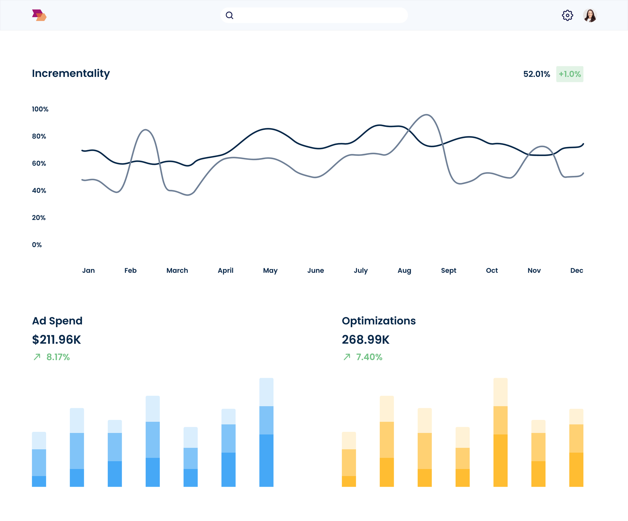
Task: Open the user profile avatar
Action: [x=590, y=15]
